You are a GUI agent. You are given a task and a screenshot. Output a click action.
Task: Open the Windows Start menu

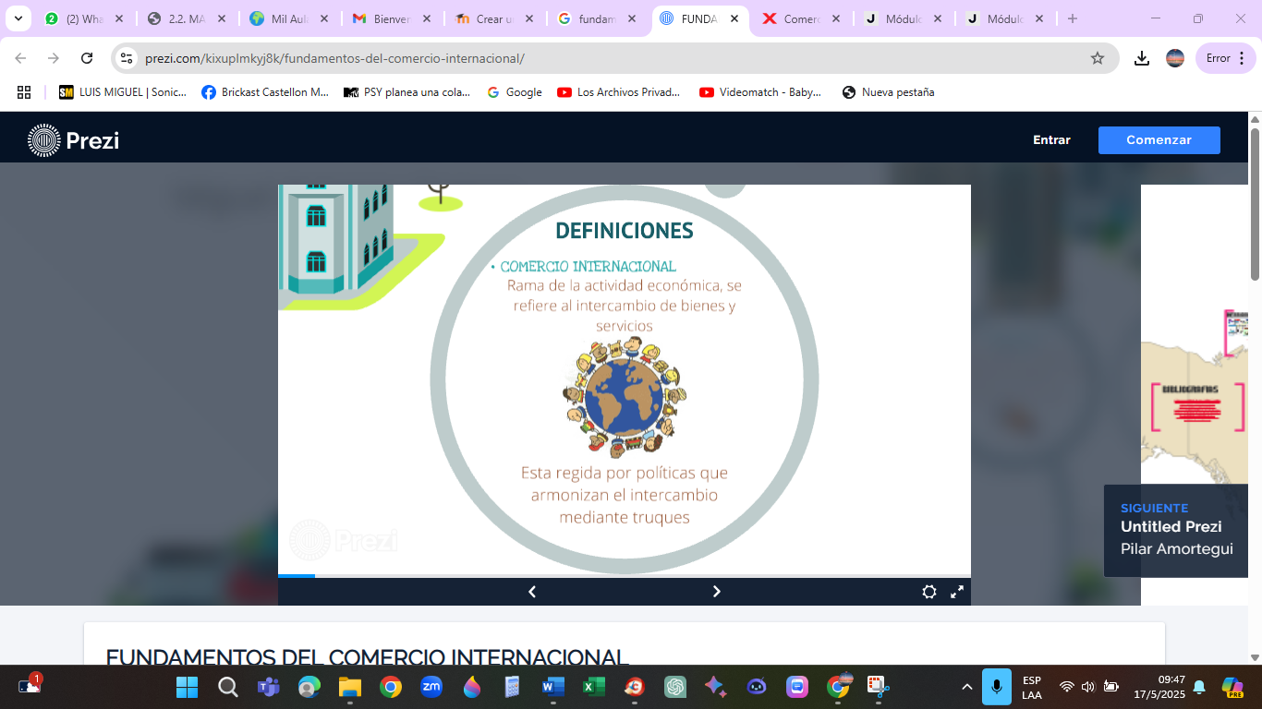point(188,687)
